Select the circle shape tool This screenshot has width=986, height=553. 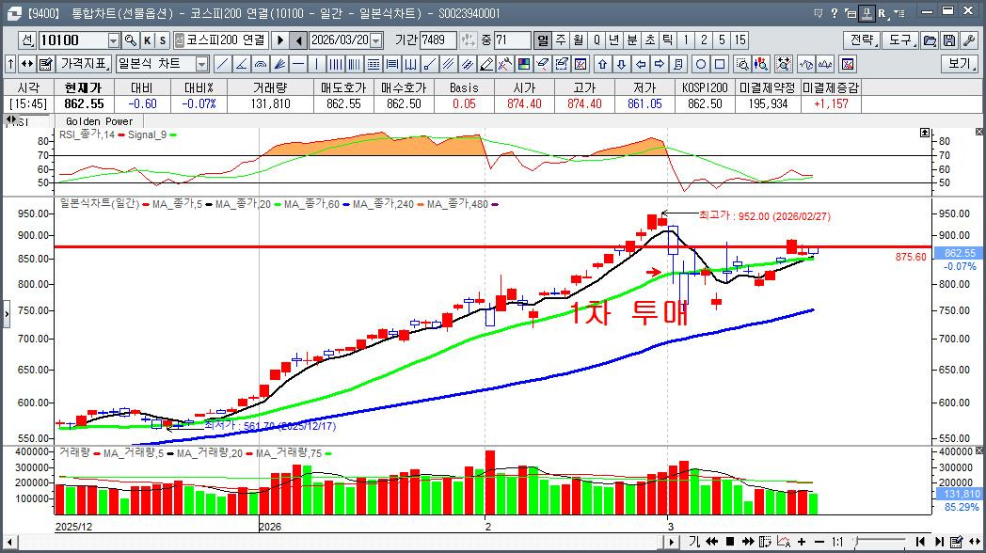click(701, 63)
